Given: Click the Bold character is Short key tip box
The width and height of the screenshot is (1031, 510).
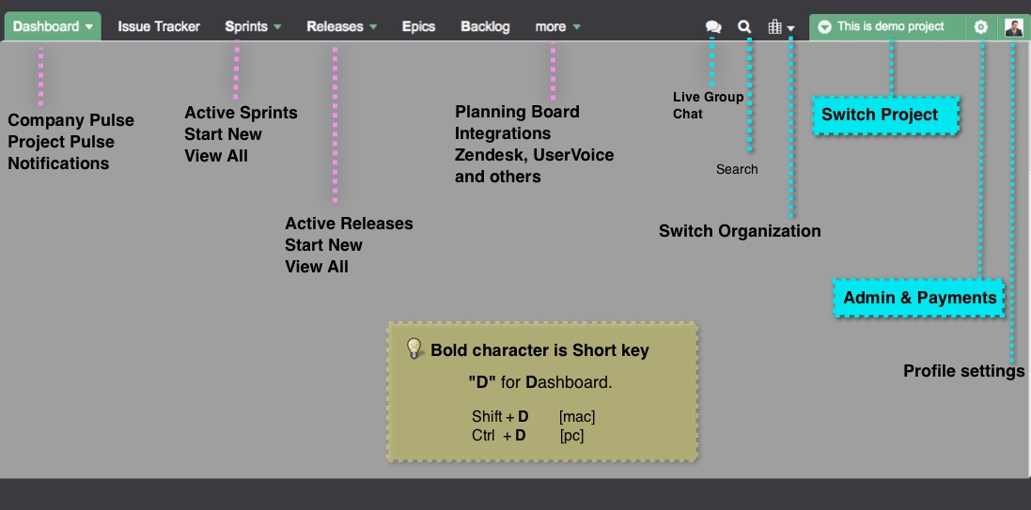Looking at the screenshot, I should coord(542,392).
